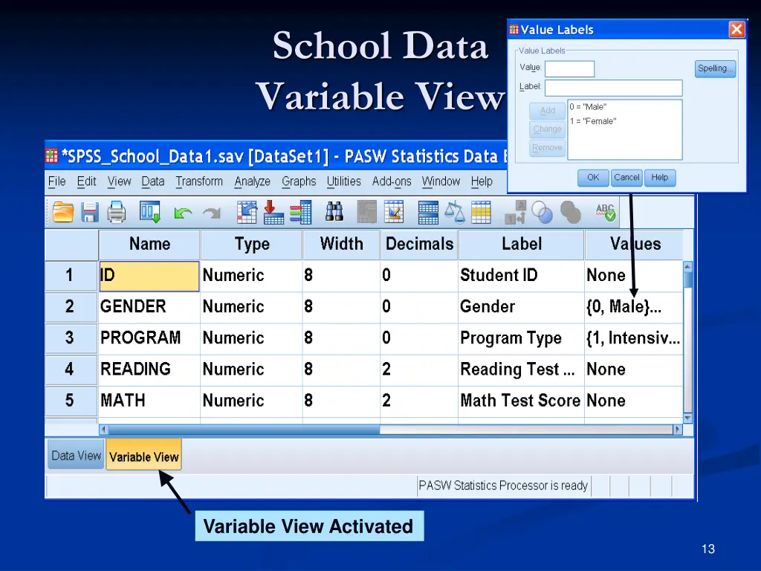Click the Insert variable icon

coord(394,212)
